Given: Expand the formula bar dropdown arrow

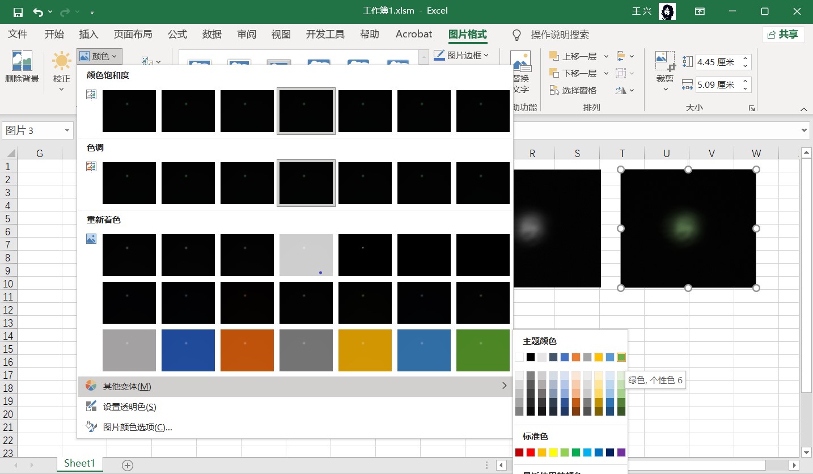Looking at the screenshot, I should 804,130.
